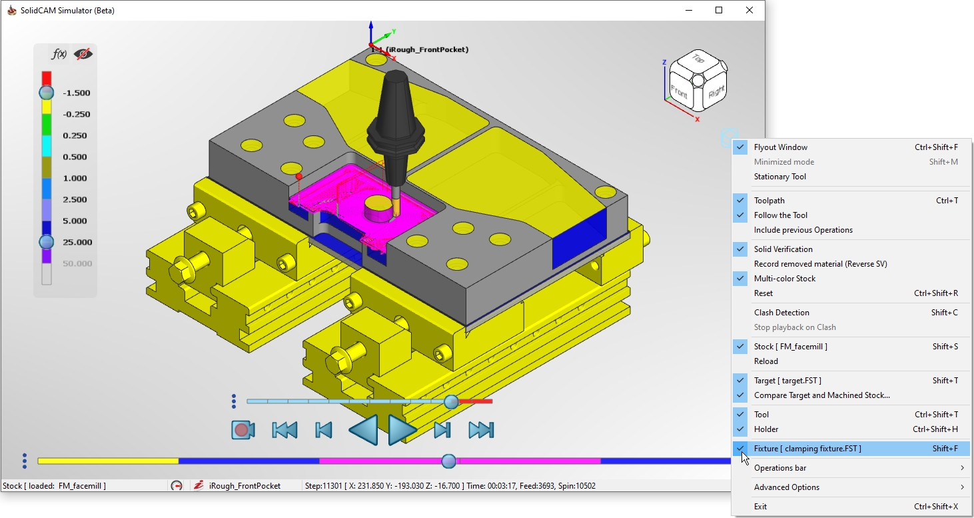Click the three-dot handle beside speed slider
The height and width of the screenshot is (518, 974).
point(234,401)
